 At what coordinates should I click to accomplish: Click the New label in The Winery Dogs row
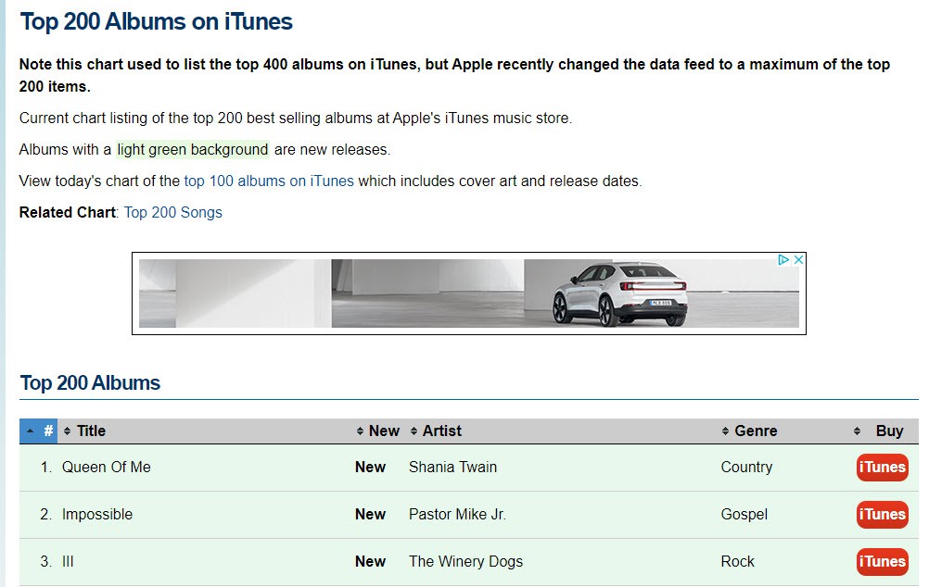coord(370,562)
